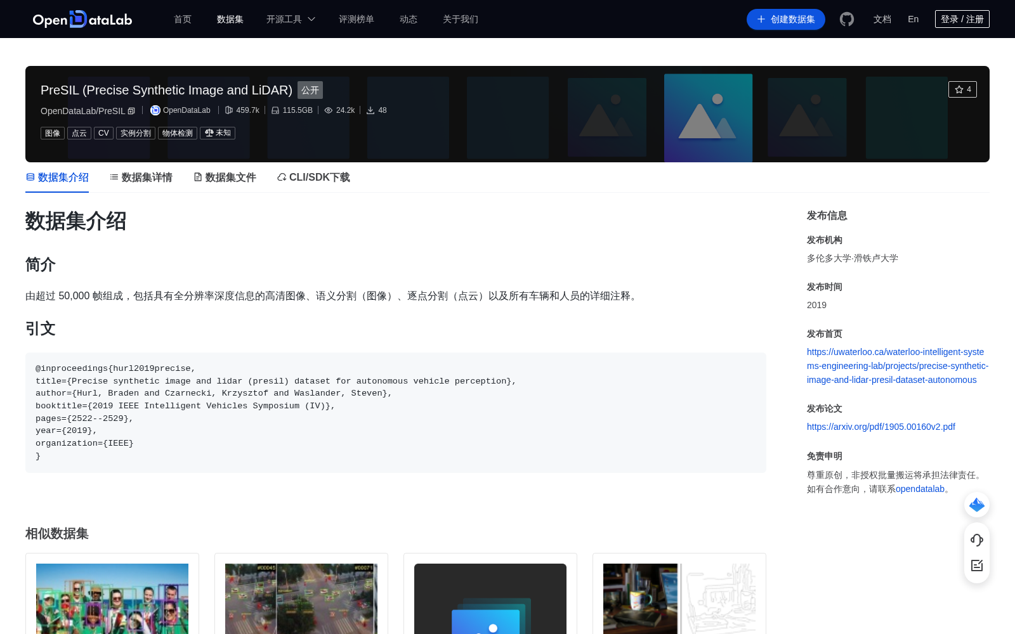Click the 物体检测 tag
The image size is (1015, 634).
(178, 133)
